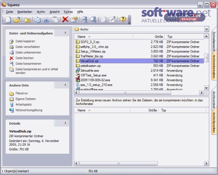This screenshot has height=175, width=218.
Task: Select 20051109-009-i32.exe file
Action: point(95,80)
